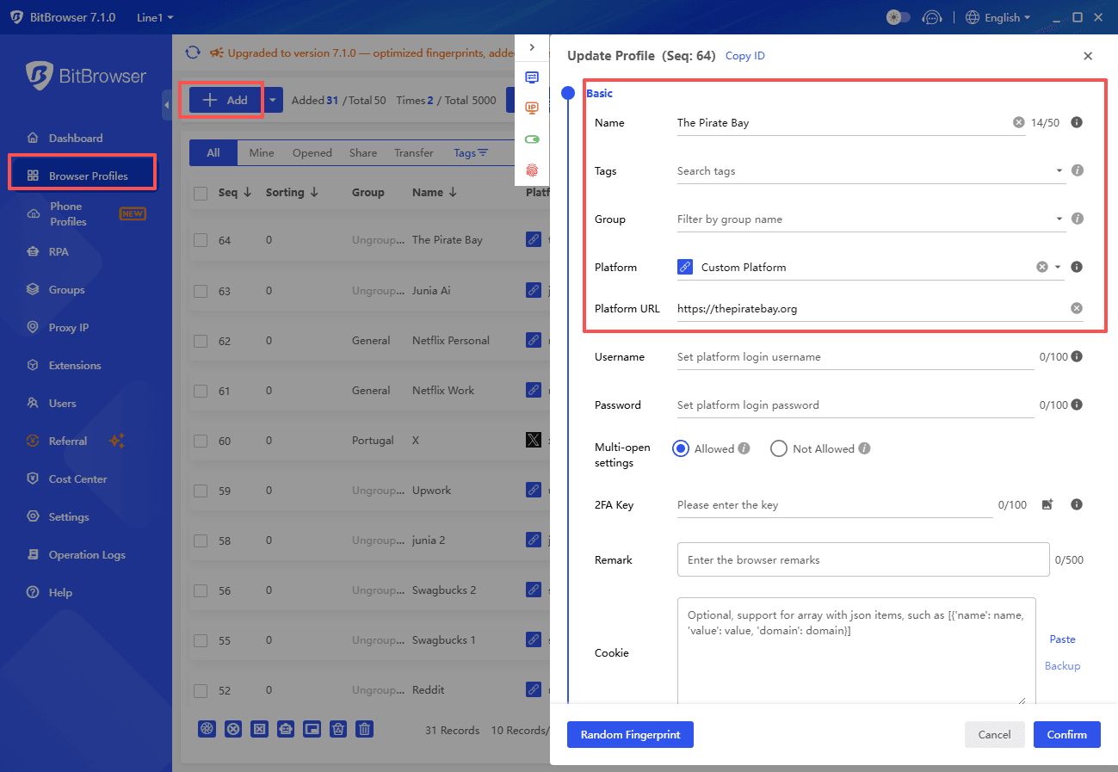The height and width of the screenshot is (772, 1118).
Task: Open the English language dropdown
Action: 998,17
